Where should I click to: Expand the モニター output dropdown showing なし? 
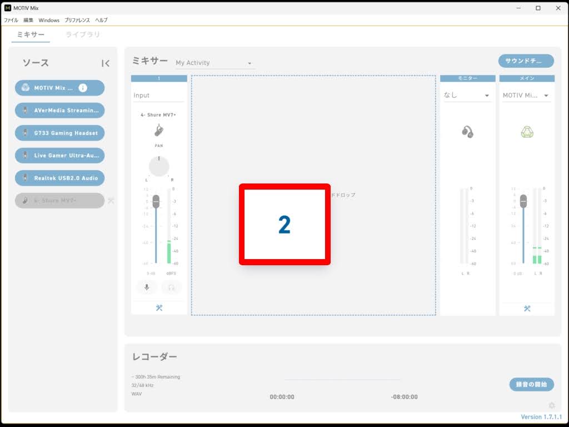point(467,96)
